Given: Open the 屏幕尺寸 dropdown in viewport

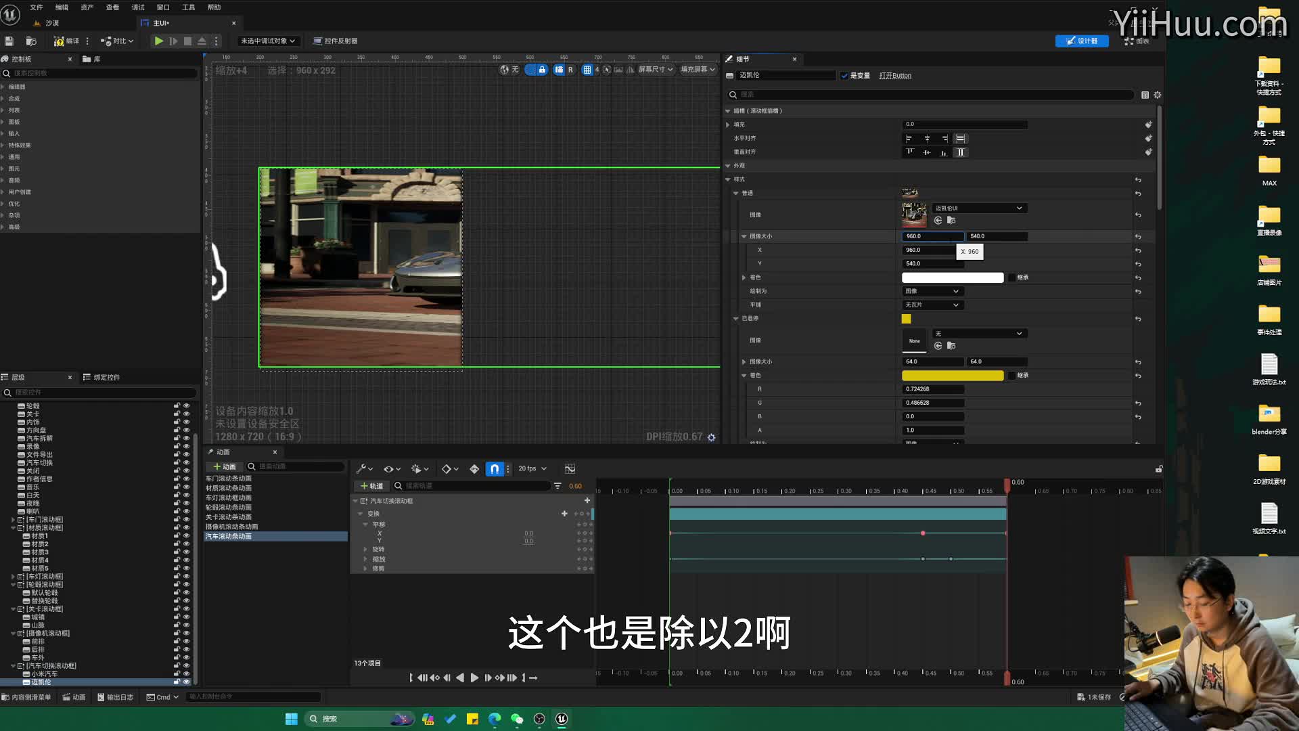Looking at the screenshot, I should pos(656,70).
